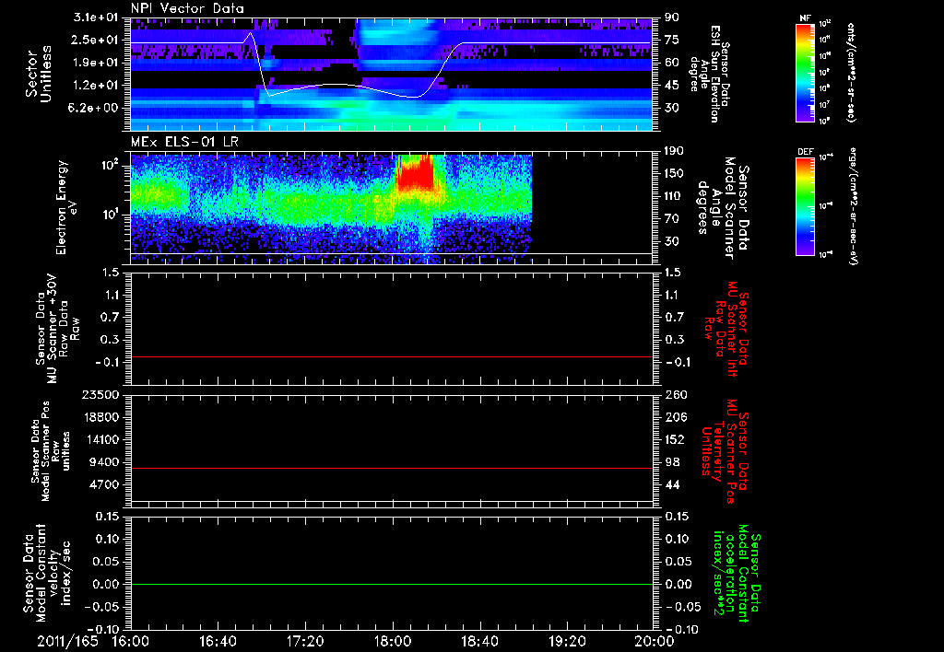
Task: Click the 'Electron Energy eV' axis label
Action: pos(66,207)
